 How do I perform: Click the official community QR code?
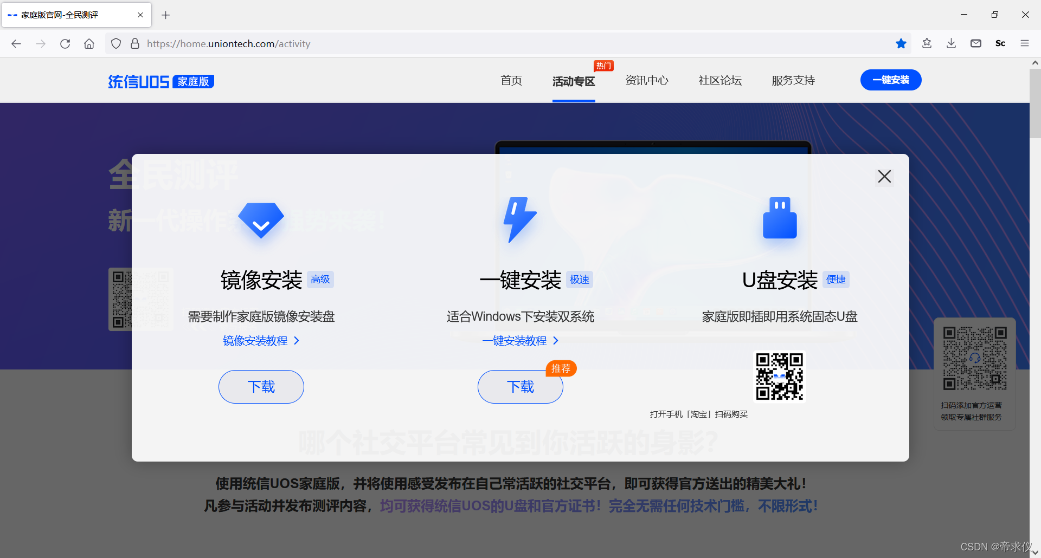975,359
